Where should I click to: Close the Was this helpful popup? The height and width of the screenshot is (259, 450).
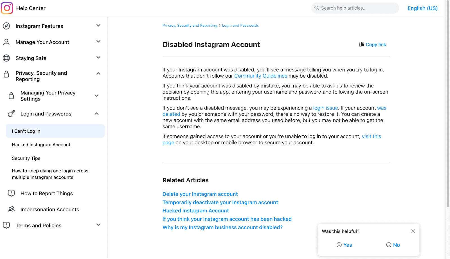(x=413, y=231)
